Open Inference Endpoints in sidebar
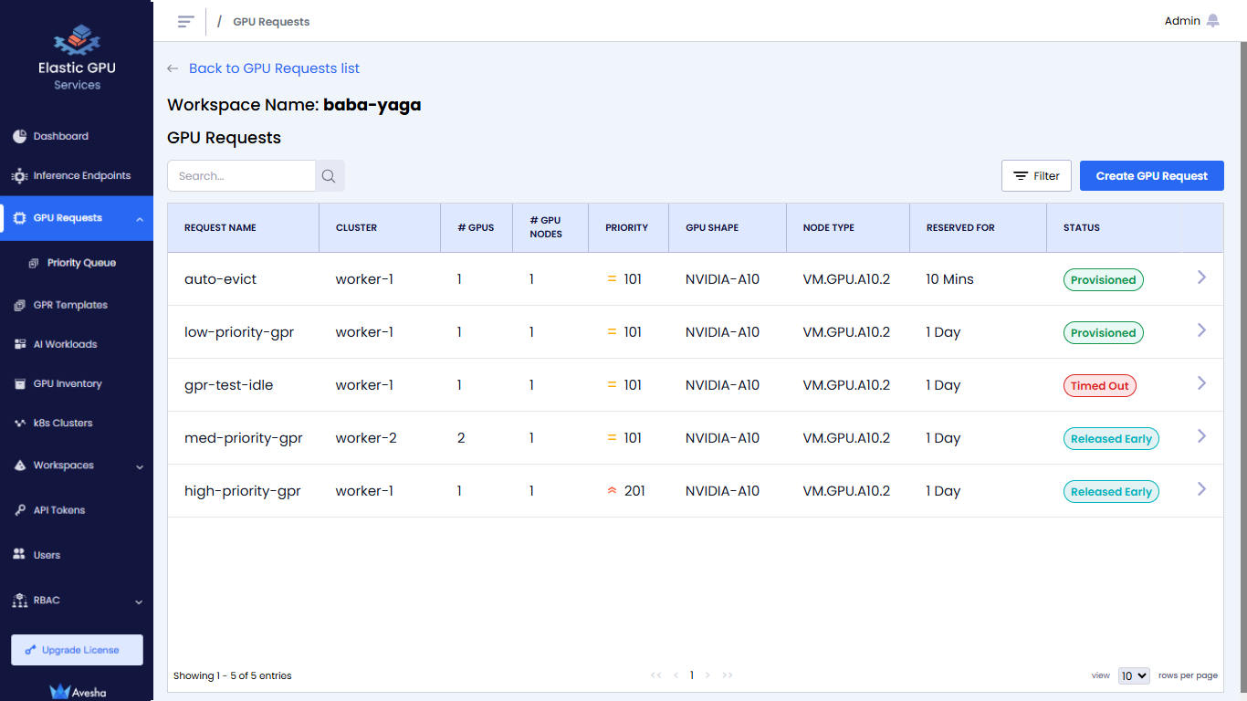1247x701 pixels. click(x=81, y=175)
